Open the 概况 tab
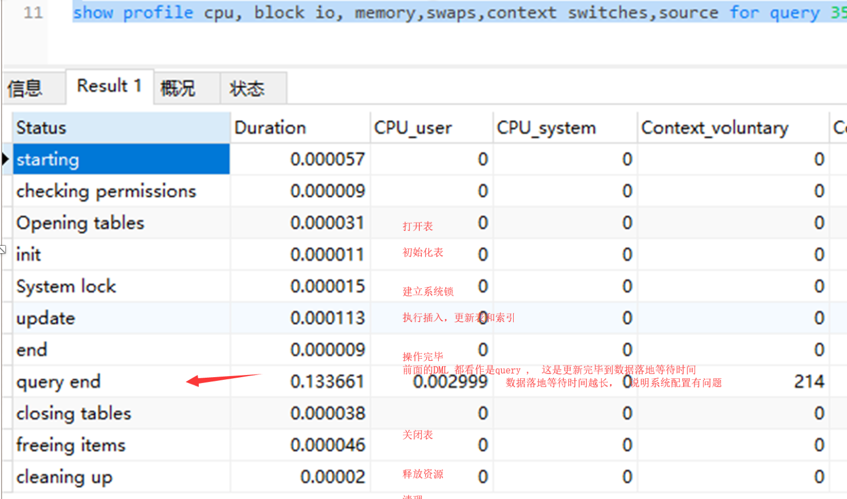 tap(187, 88)
